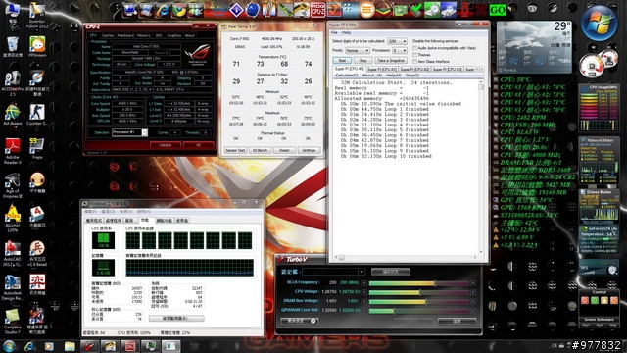Click the CPU Voltage left arrow in TurboV
Image resolution: width=627 pixels, height=353 pixels.
pyautogui.click(x=364, y=292)
